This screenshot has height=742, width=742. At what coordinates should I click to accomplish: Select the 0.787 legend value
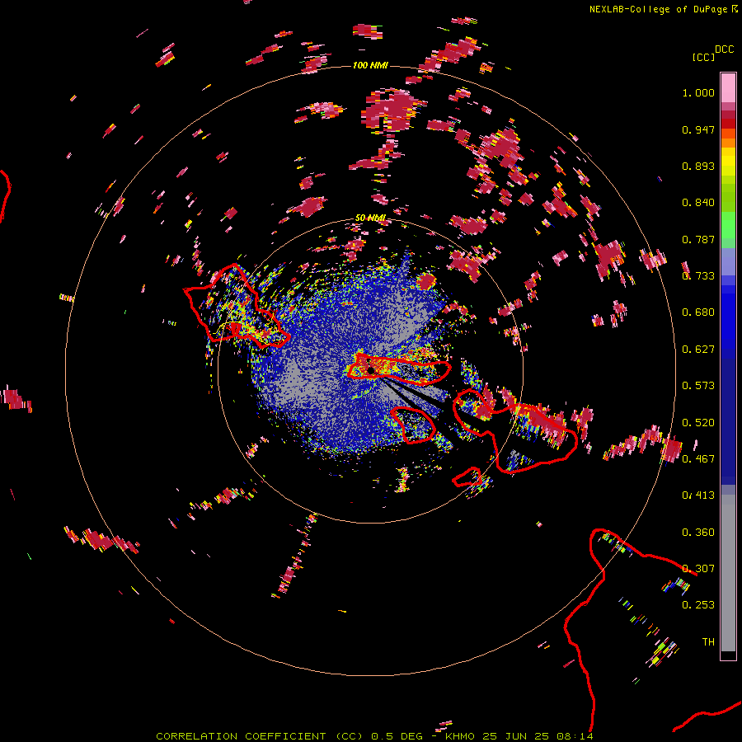tap(698, 239)
